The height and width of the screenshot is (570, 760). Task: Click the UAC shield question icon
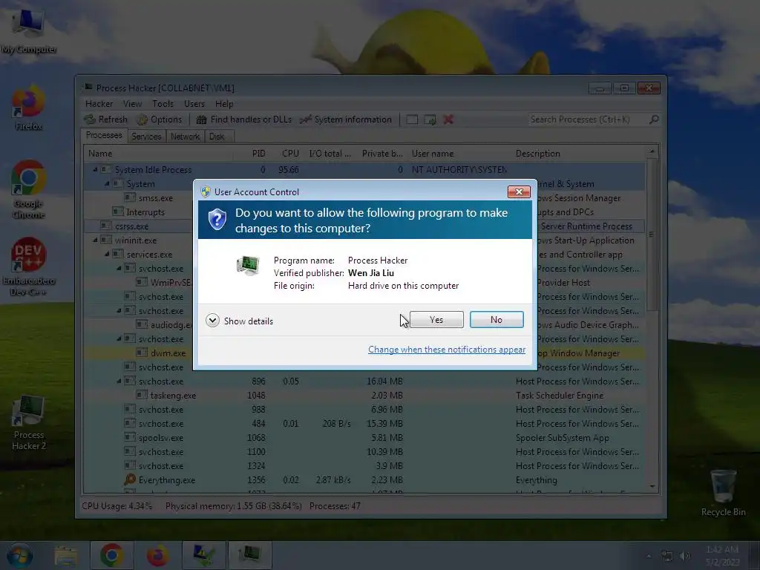coord(217,219)
